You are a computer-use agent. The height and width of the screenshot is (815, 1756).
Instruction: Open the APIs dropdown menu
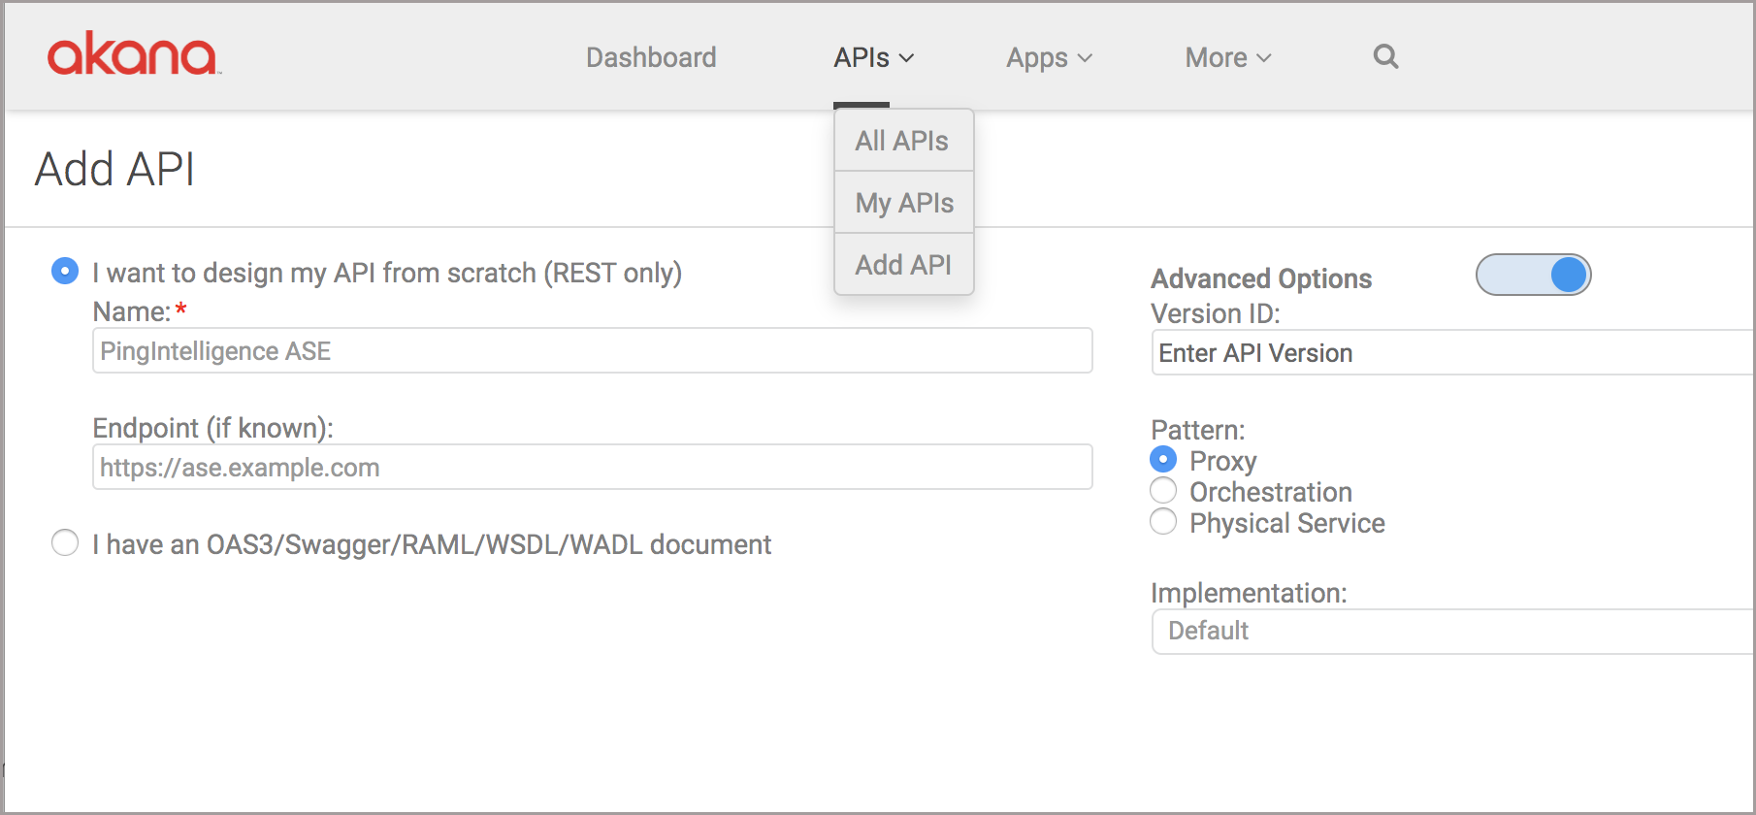pos(873,57)
